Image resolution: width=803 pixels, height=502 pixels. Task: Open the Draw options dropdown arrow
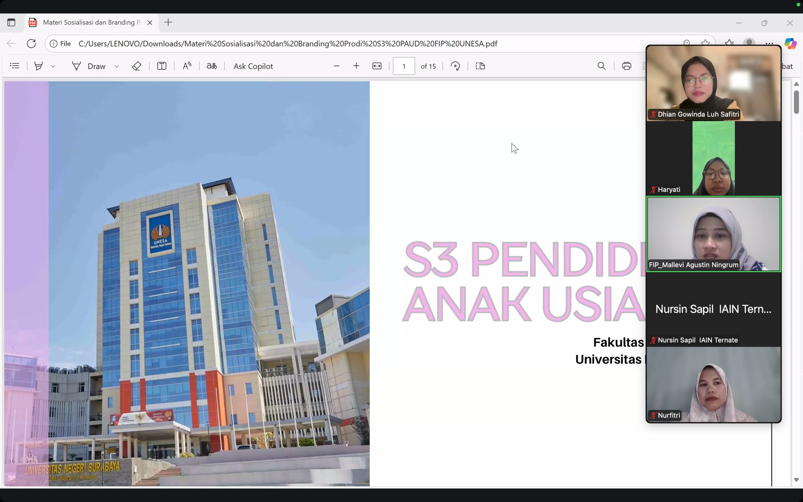116,66
